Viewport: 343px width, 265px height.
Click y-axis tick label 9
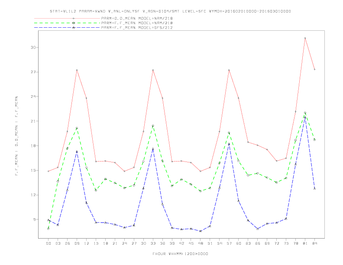pos(34,219)
